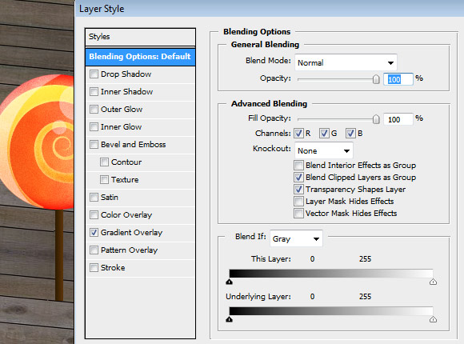Open Satin settings by its label
This screenshot has width=464, height=344.
110,197
